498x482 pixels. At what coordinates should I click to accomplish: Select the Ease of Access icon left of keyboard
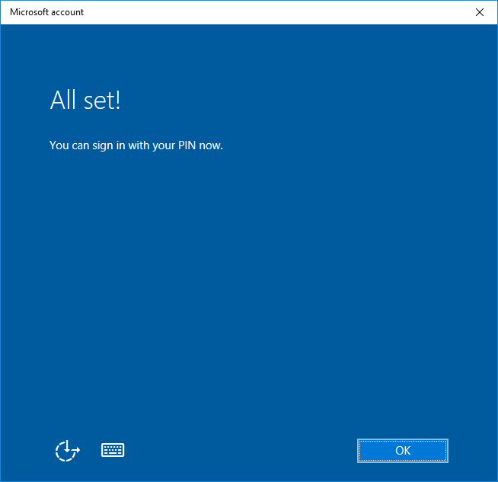67,450
